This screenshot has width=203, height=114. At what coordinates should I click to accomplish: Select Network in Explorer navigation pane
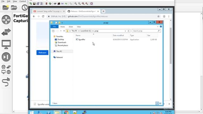tap(59, 57)
